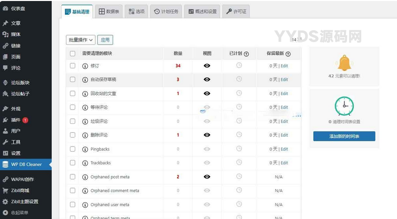The width and height of the screenshot is (397, 219).
Task: Open the 批量操作 bulk actions dropdown
Action: click(x=80, y=40)
